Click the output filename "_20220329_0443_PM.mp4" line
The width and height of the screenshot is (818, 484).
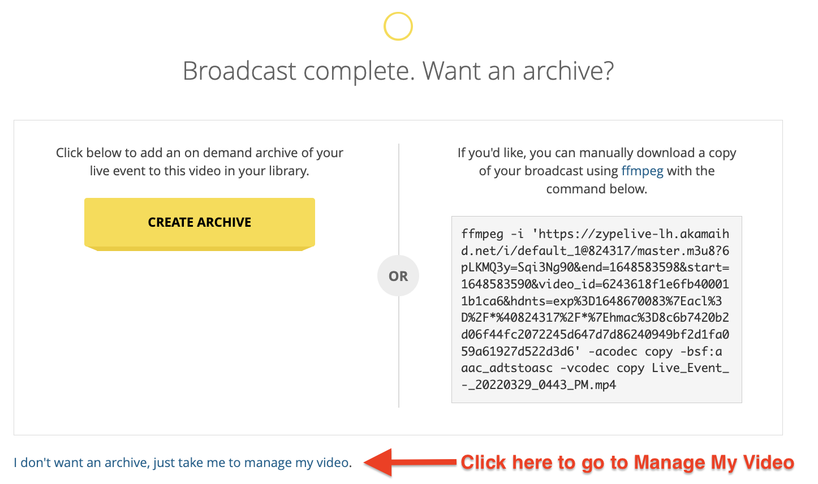(x=539, y=385)
